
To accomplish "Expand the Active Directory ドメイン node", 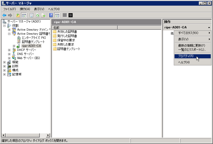I will (9, 30).
